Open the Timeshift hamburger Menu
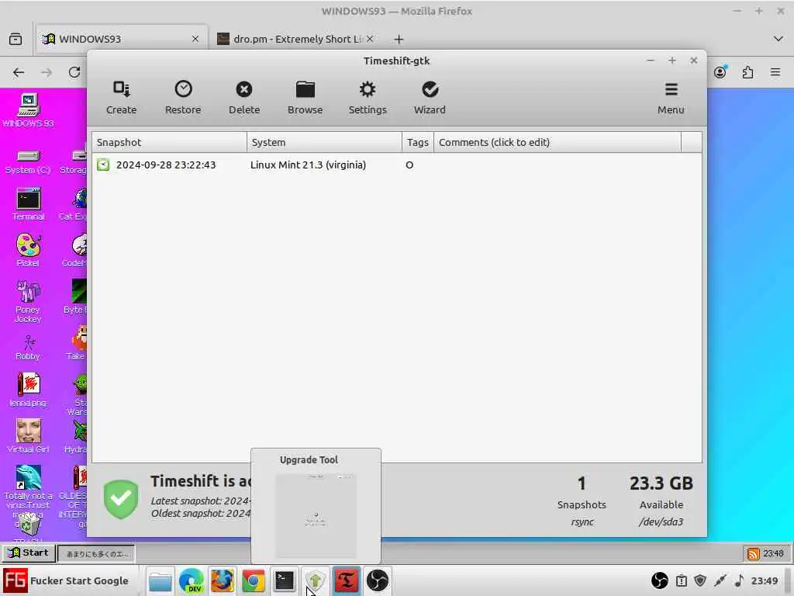This screenshot has width=794, height=596. (671, 98)
